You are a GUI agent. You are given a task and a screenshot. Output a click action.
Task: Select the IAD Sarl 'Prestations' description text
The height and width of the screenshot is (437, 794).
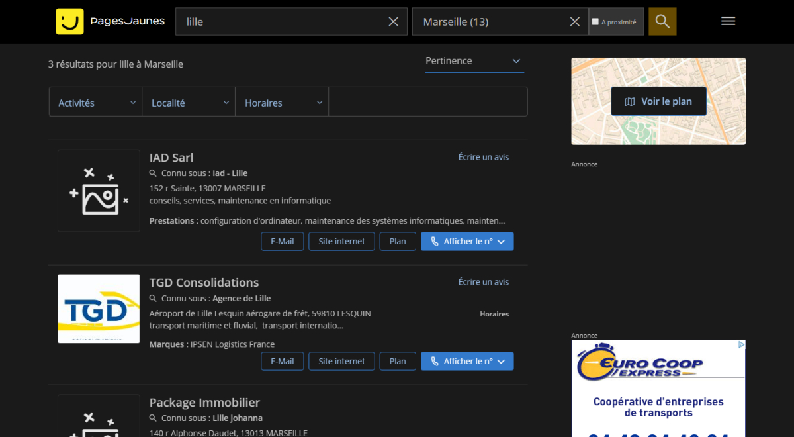pos(327,221)
